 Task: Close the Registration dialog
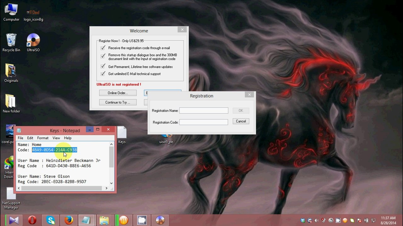click(x=250, y=94)
